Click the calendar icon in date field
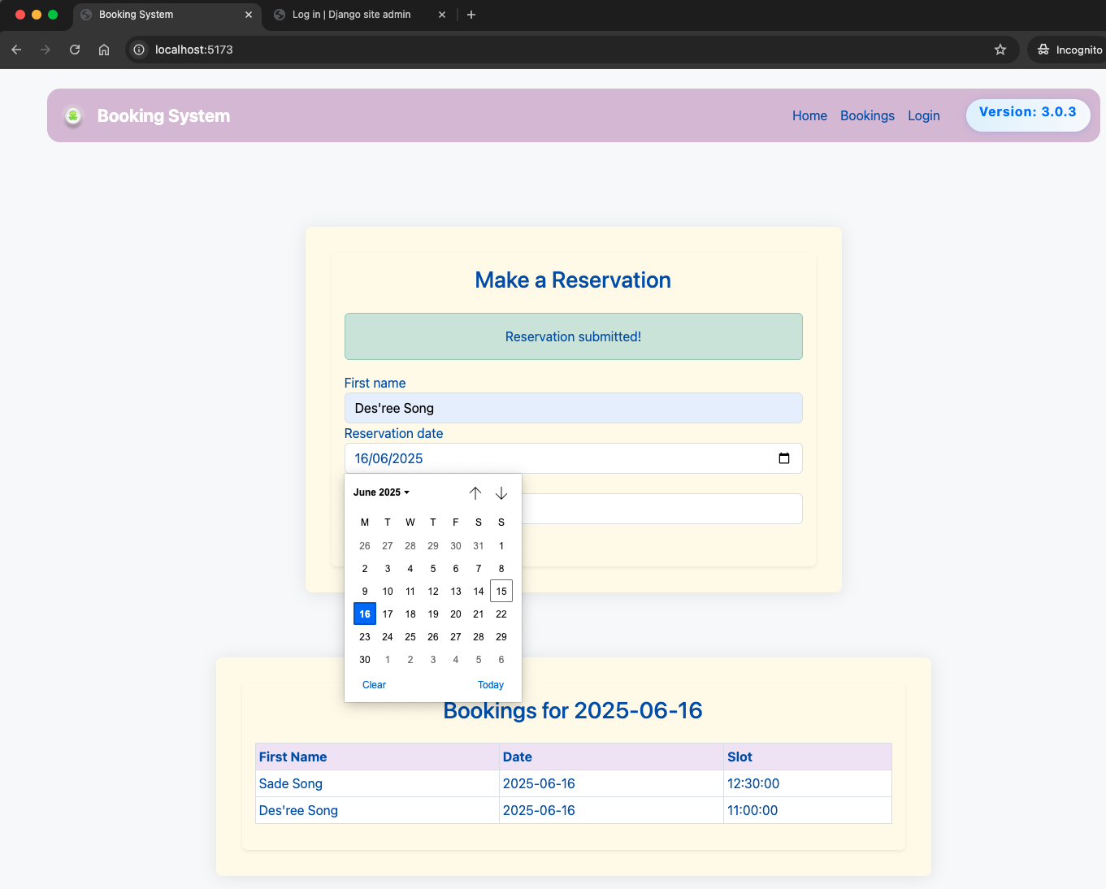Viewport: 1106px width, 889px height. tap(783, 458)
